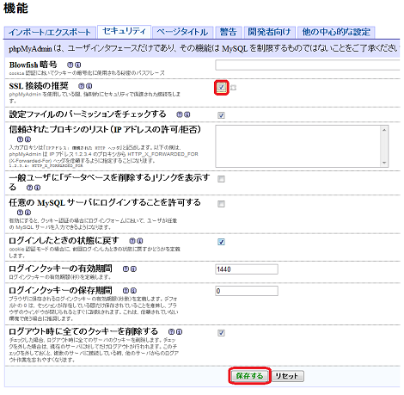
Task: Open wiki info icon for ログインクッキーの有効期間
Action: (133, 269)
